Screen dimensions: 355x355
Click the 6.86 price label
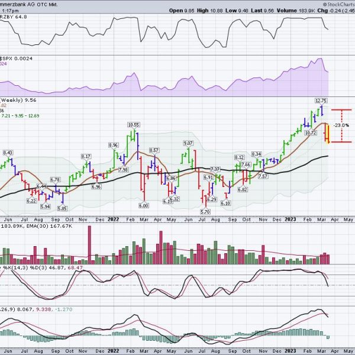pos(171,178)
